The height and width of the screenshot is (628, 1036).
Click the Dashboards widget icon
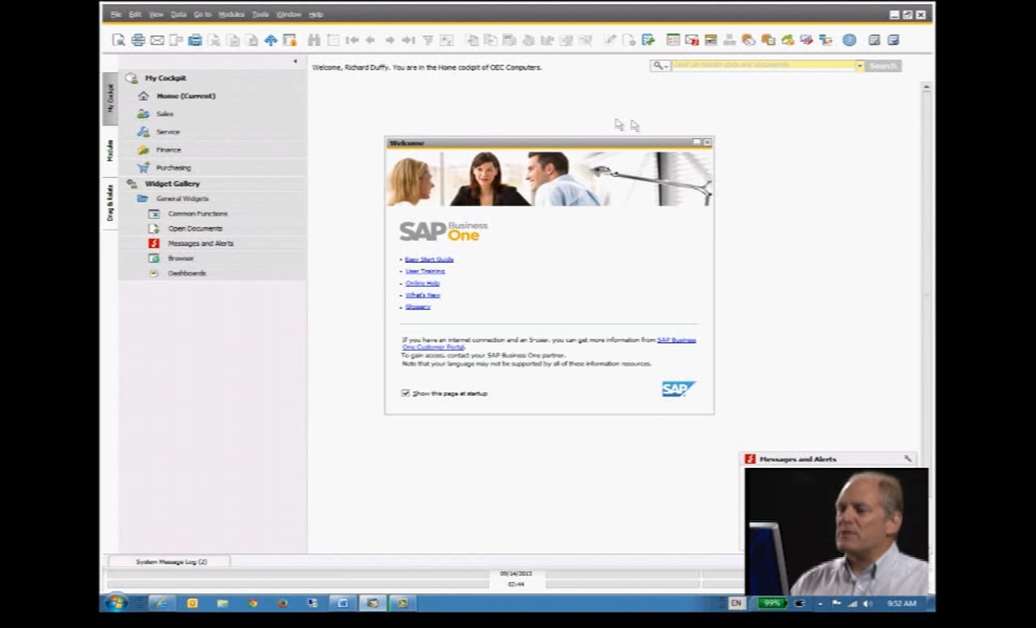point(154,273)
